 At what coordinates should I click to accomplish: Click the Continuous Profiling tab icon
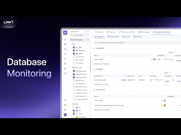click(x=120, y=32)
